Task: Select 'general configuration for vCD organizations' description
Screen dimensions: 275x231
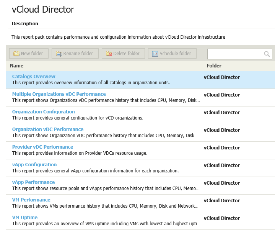Action: pyautogui.click(x=78, y=118)
